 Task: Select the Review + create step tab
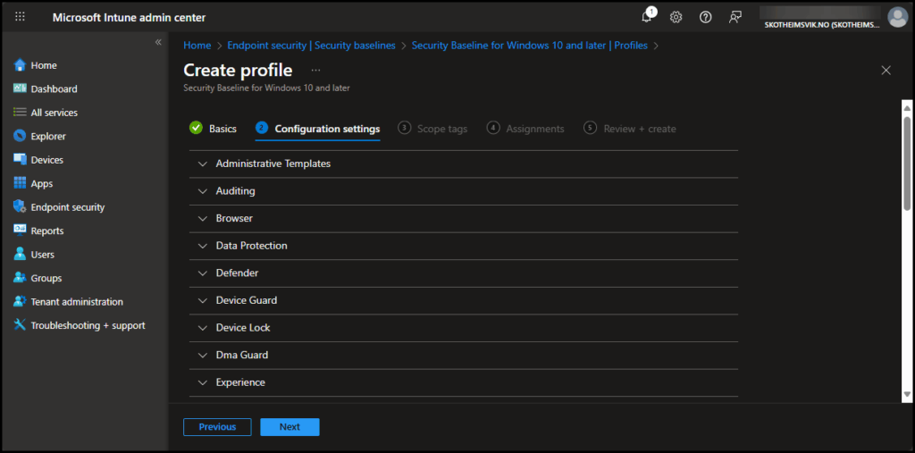[630, 129]
